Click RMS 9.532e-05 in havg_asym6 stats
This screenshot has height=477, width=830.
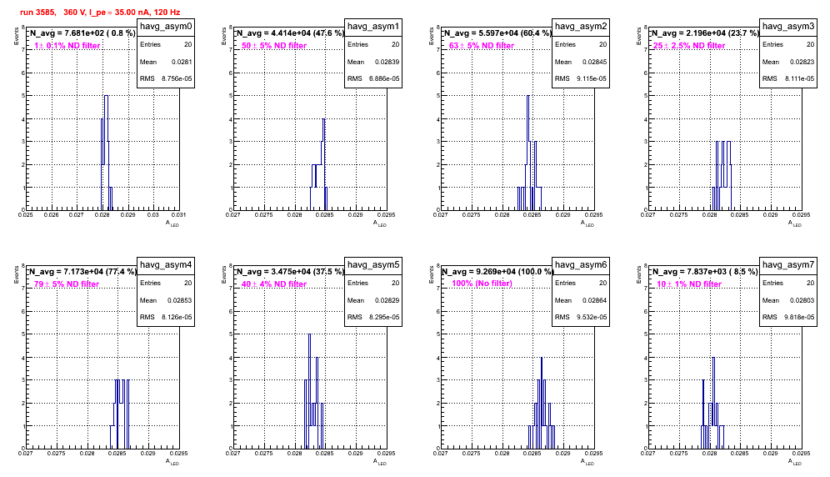(x=581, y=317)
